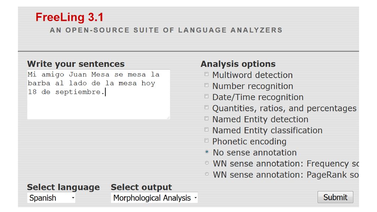Click the 'Analysis options' heading
This screenshot has width=377, height=212.
pos(238,64)
